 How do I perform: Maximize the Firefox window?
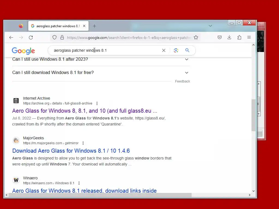tap(239, 23)
